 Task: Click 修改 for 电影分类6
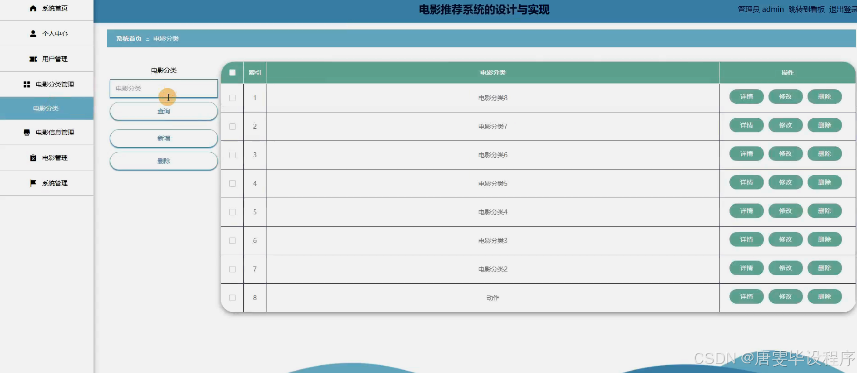(x=785, y=154)
